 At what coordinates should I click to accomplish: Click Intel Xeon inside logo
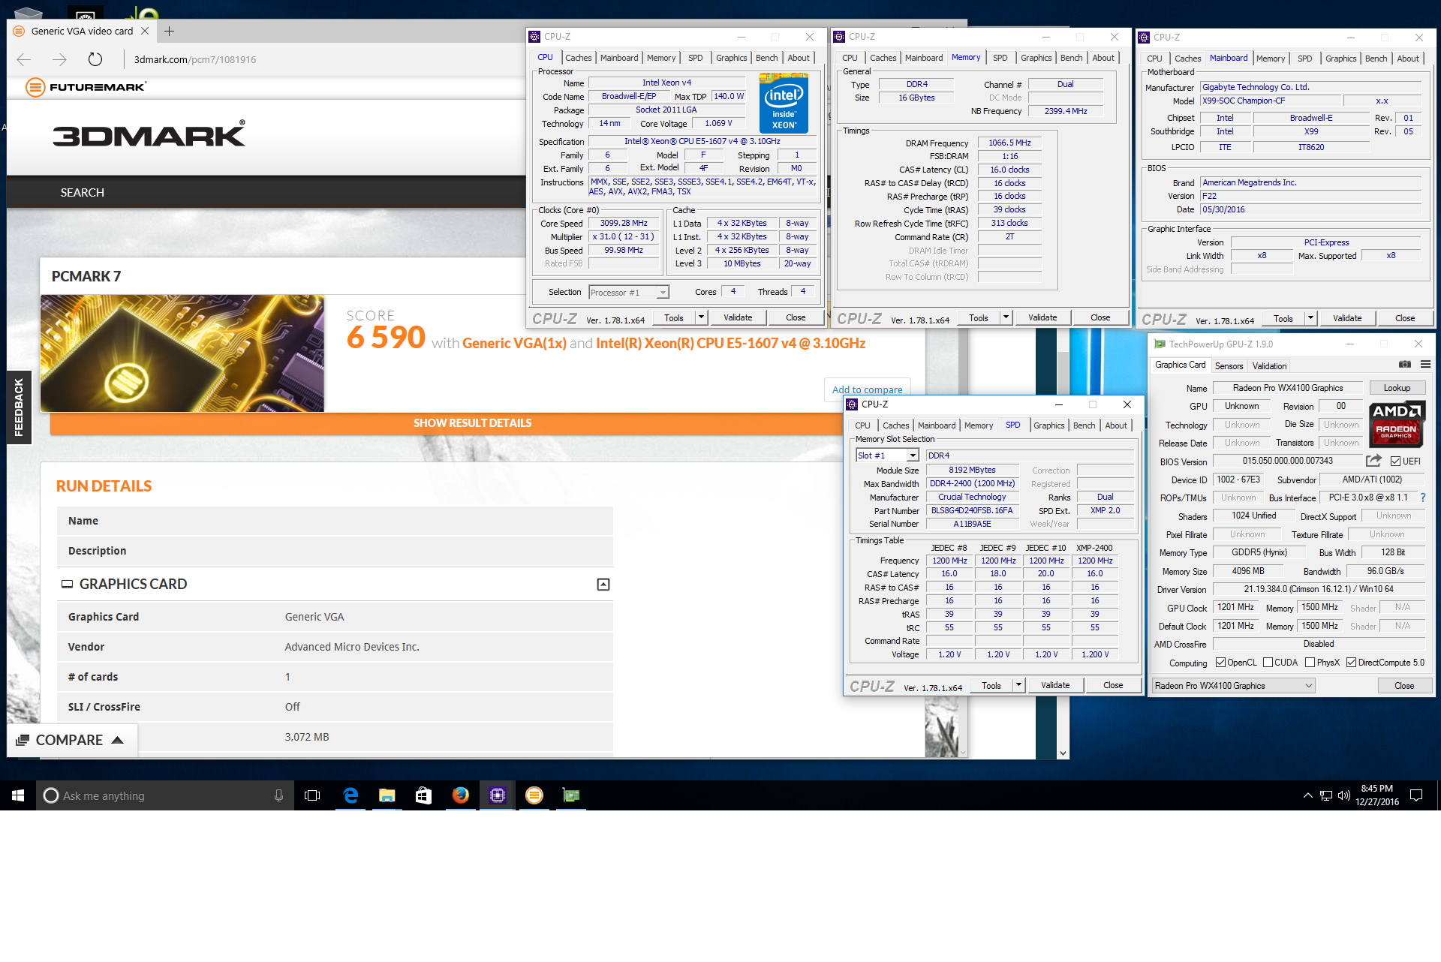tap(784, 103)
